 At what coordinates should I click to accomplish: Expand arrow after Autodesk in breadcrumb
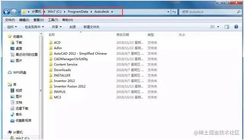tap(112, 12)
